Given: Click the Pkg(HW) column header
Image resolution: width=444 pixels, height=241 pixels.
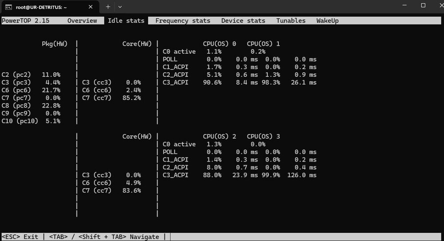Looking at the screenshot, I should click(55, 44).
